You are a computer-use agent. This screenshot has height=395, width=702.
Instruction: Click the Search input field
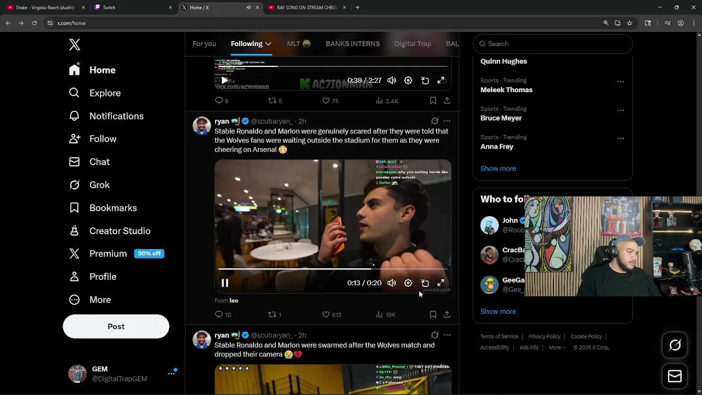553,44
